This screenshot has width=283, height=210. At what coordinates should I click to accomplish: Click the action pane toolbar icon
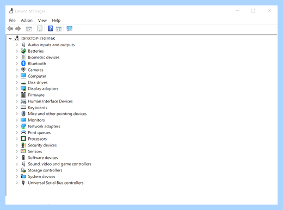pyautogui.click(x=59, y=29)
